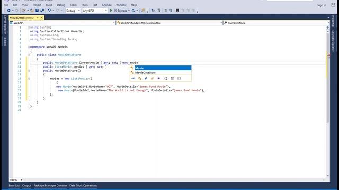This screenshot has height=190, width=339.
Task: Switch to the Error List tab
Action: 14,185
